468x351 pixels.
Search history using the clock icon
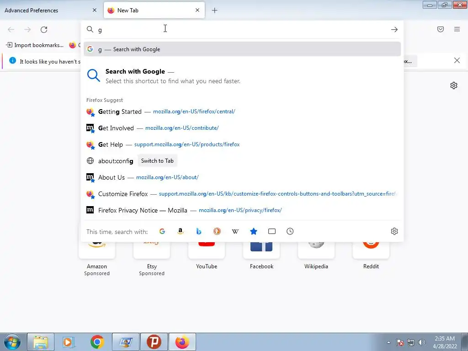[290, 231]
